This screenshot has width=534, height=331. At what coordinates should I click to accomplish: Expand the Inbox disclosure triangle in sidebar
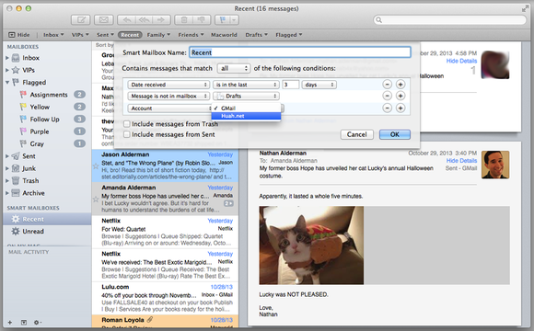7,58
